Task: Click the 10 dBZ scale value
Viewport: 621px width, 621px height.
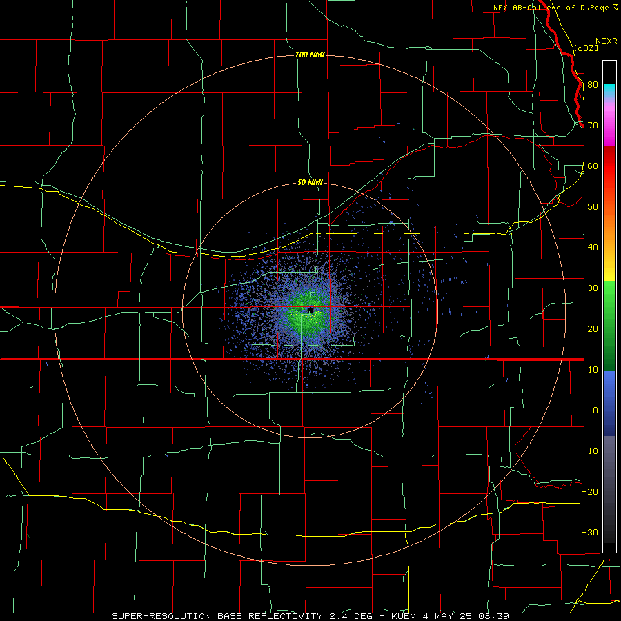Action: point(593,370)
